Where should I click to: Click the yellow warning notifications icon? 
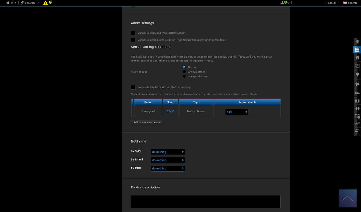coord(46,3)
